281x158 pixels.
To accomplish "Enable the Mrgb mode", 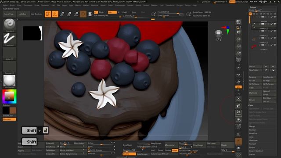I will (101, 12).
